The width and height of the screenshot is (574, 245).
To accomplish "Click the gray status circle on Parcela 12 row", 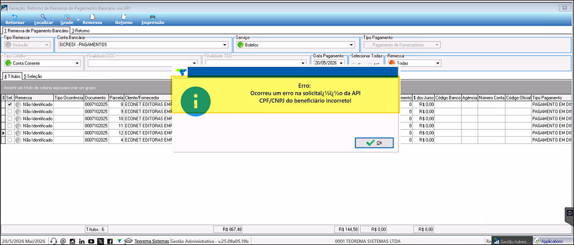I will (18, 133).
